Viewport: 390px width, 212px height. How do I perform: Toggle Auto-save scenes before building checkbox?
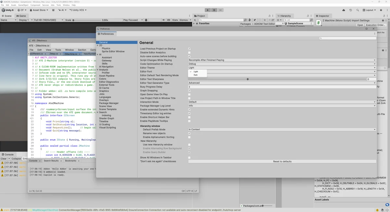coord(189,56)
